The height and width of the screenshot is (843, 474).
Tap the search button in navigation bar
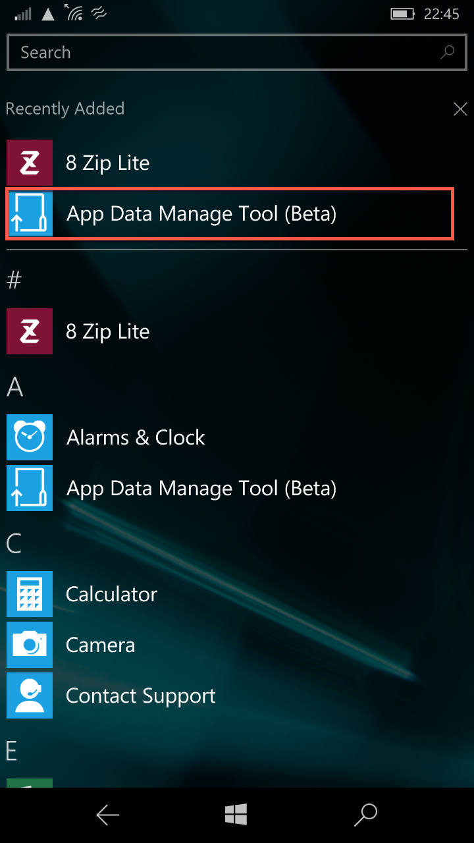coord(365,815)
